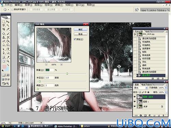Hide the 图层 1 副本 layer eye

[x=135, y=97]
